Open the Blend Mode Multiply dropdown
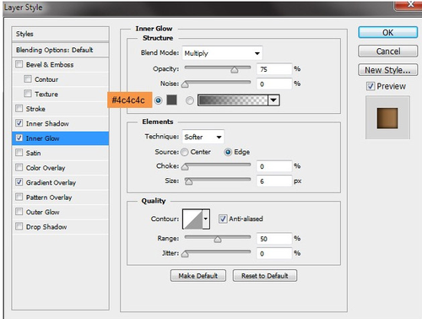 coord(222,53)
